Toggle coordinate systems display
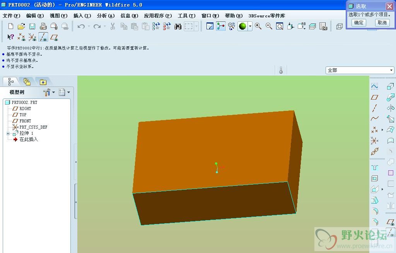The image size is (396, 253). point(32,37)
